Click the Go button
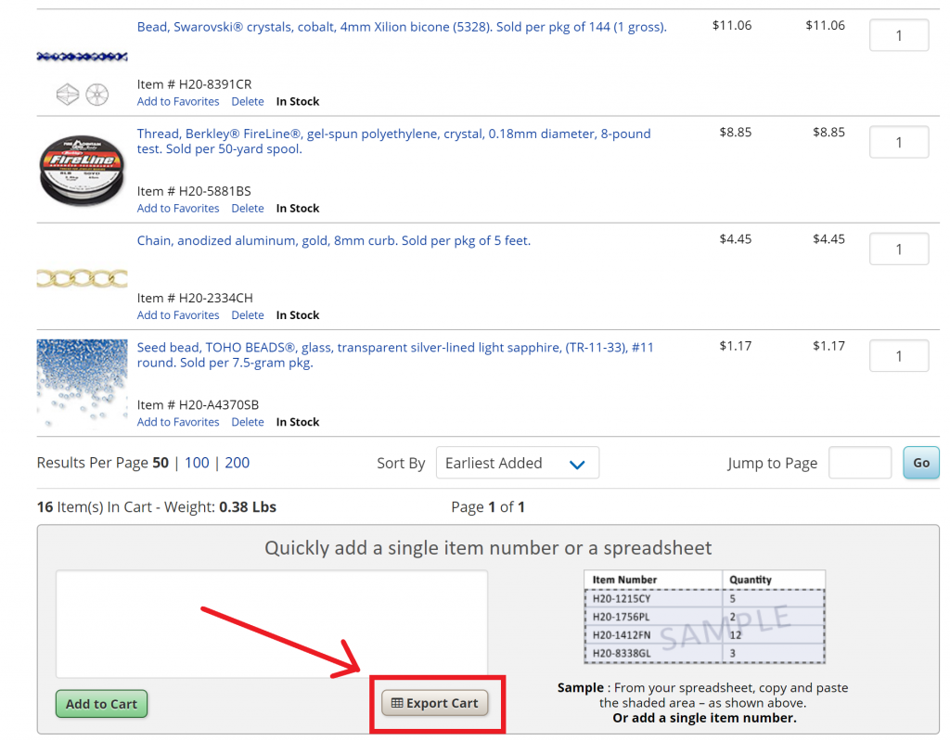The width and height of the screenshot is (950, 741). [921, 463]
